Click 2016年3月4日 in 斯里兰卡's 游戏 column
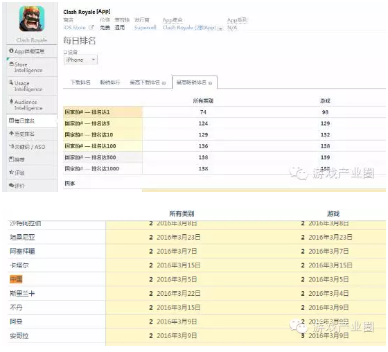388x352 pixels. point(328,294)
